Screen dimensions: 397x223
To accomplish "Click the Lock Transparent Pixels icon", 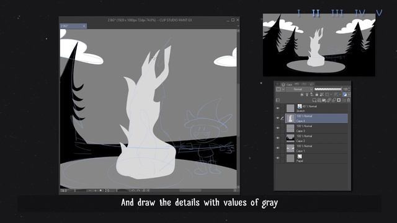I will (x=321, y=95).
